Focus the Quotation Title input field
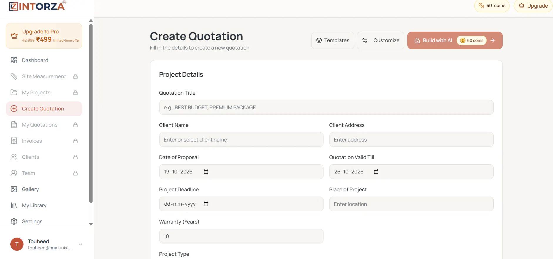The image size is (553, 259). [x=326, y=107]
